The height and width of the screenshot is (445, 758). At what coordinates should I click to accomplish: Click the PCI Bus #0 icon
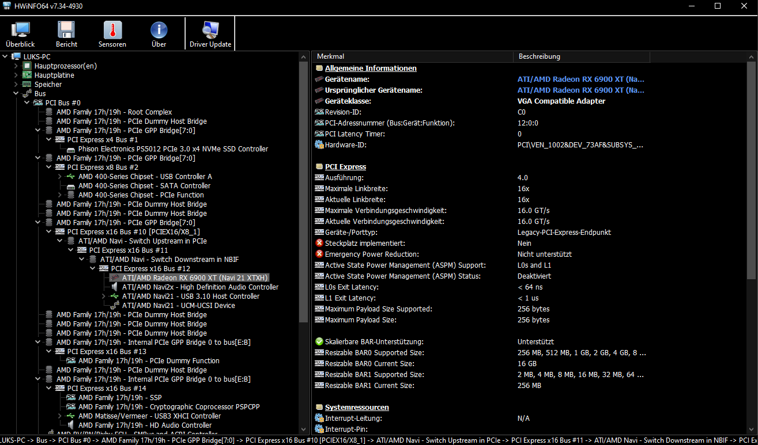[x=39, y=103]
